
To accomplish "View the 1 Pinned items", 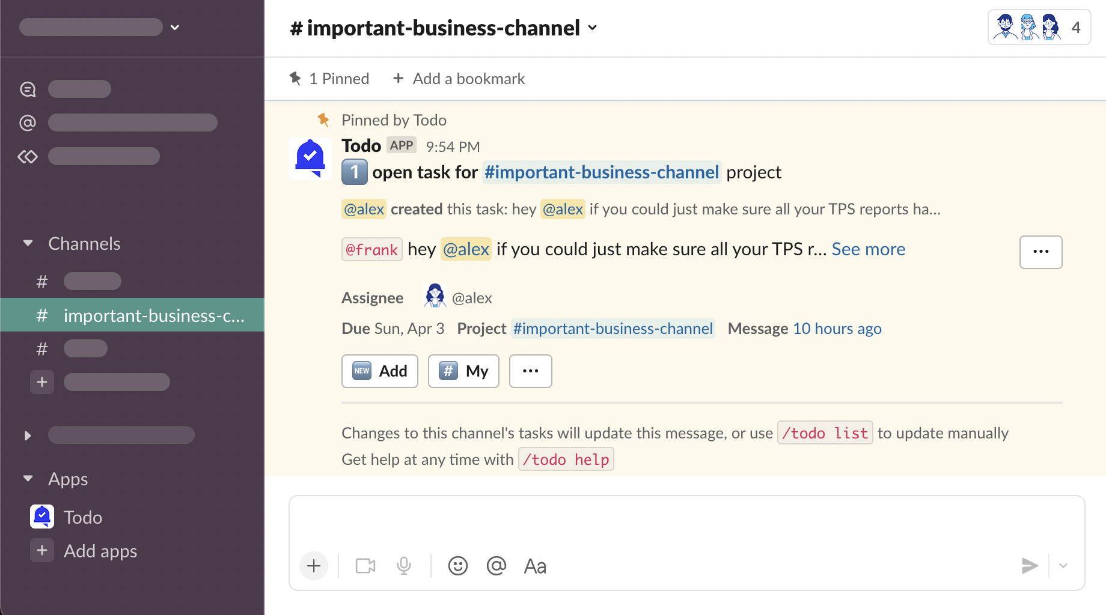I will click(329, 79).
